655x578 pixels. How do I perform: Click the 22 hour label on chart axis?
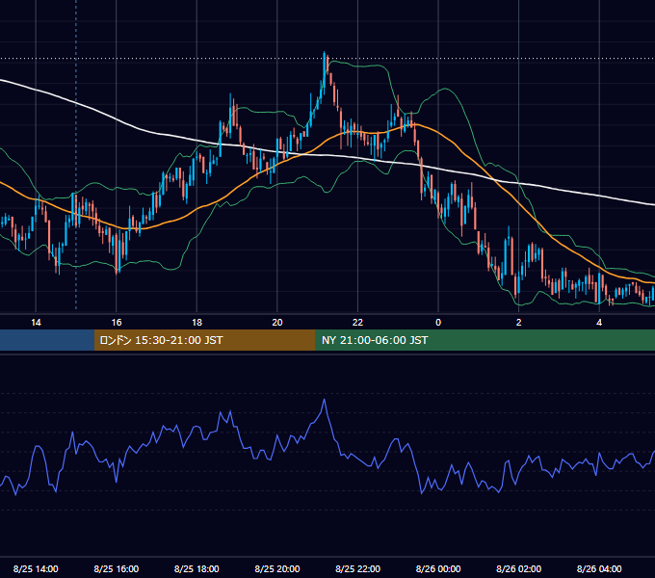pyautogui.click(x=357, y=323)
